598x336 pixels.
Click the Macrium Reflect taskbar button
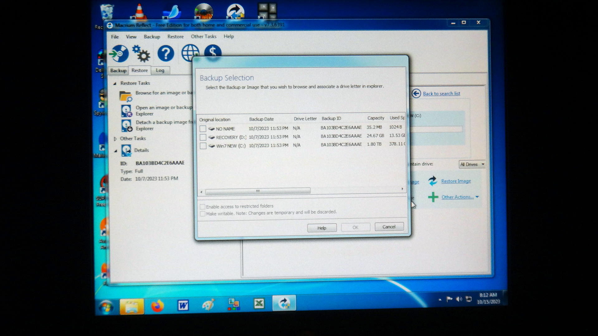click(284, 303)
